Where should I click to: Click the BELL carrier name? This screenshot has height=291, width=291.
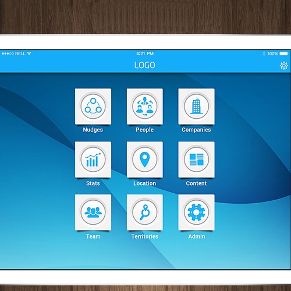point(20,54)
